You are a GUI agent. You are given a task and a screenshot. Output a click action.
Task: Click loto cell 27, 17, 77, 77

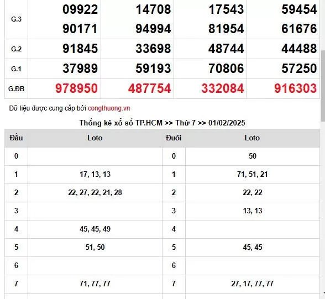click(253, 284)
